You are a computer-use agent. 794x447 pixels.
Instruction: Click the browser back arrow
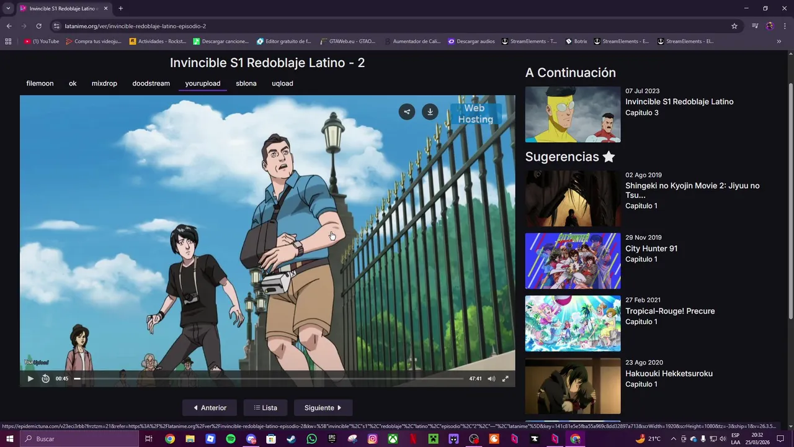(9, 26)
